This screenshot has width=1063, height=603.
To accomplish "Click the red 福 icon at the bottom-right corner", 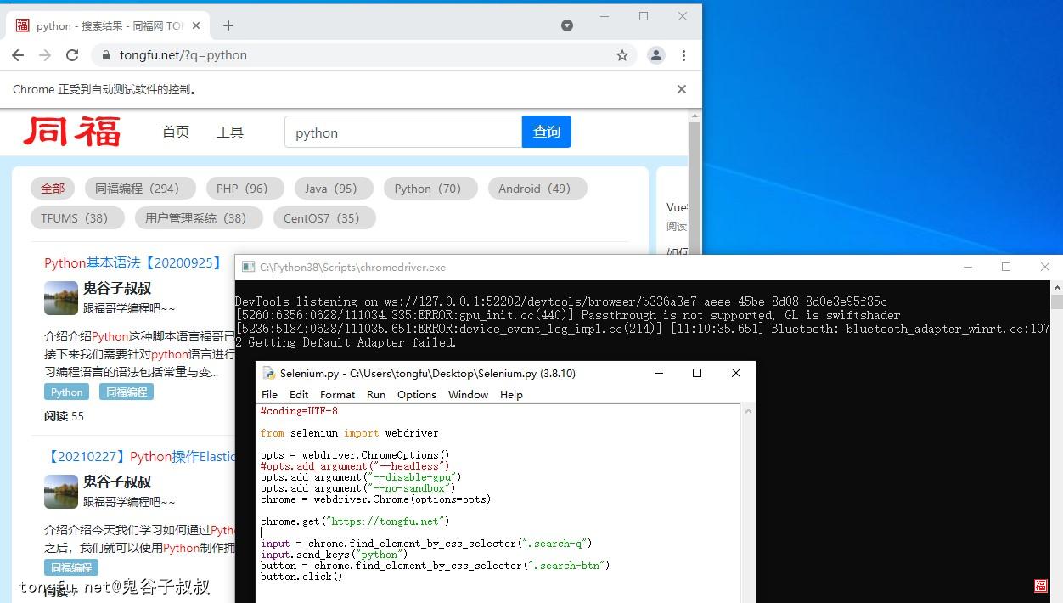I will (1040, 586).
